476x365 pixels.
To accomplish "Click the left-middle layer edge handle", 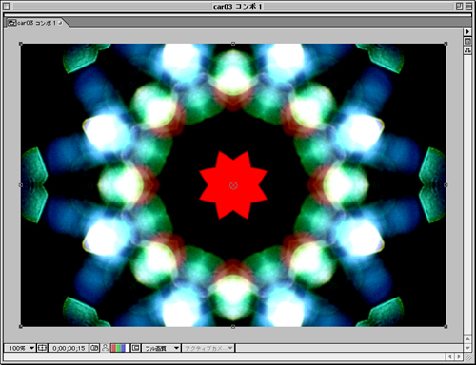I will [x=21, y=185].
